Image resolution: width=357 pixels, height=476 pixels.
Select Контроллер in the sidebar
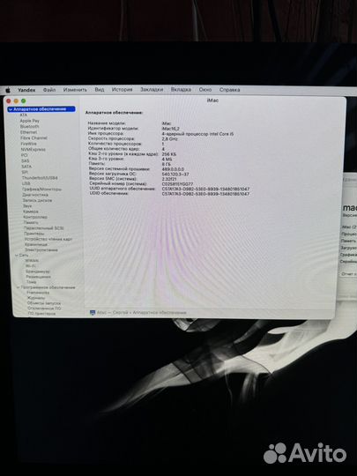pos(35,217)
